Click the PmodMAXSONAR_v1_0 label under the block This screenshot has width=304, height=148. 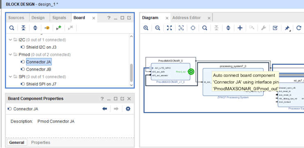point(170,82)
